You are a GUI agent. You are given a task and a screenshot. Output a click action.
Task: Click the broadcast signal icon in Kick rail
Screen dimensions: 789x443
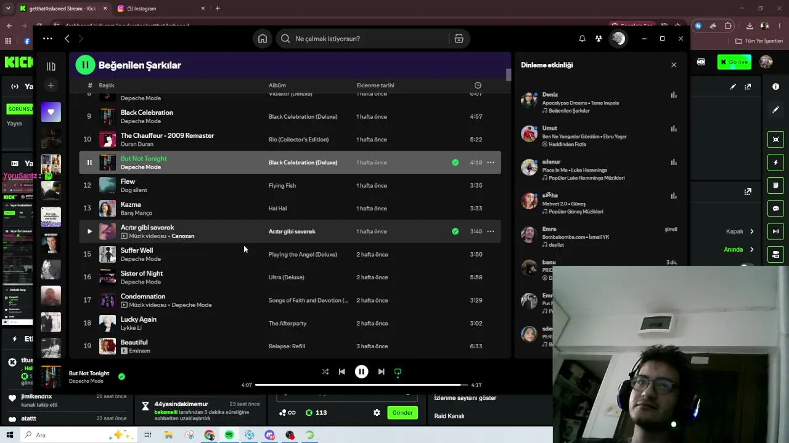[x=775, y=231]
